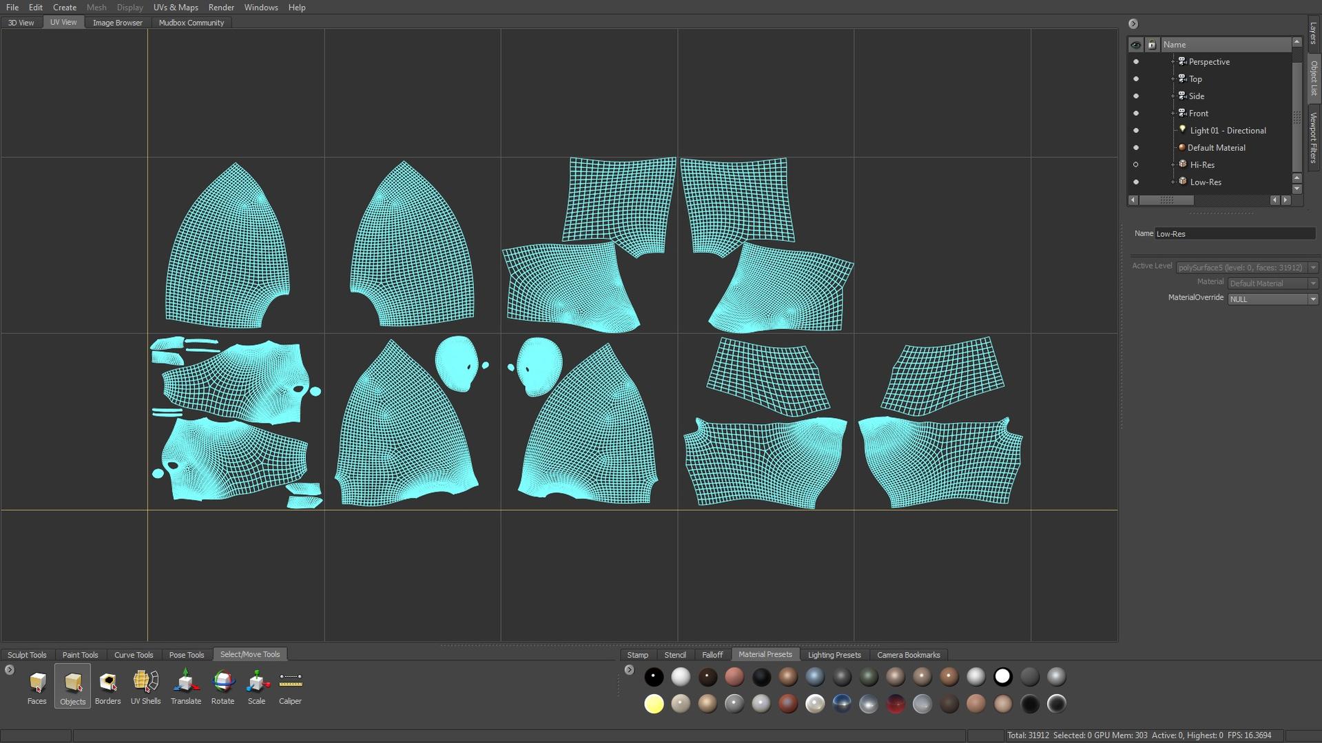The height and width of the screenshot is (743, 1322).
Task: Switch to the Sculpt Tools tab
Action: pyautogui.click(x=27, y=655)
